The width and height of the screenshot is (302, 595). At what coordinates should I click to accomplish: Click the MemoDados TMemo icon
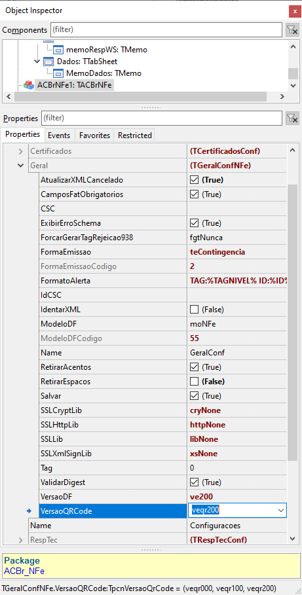pyautogui.click(x=58, y=73)
